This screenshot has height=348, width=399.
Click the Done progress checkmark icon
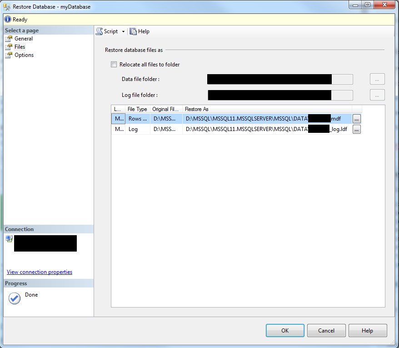click(15, 298)
